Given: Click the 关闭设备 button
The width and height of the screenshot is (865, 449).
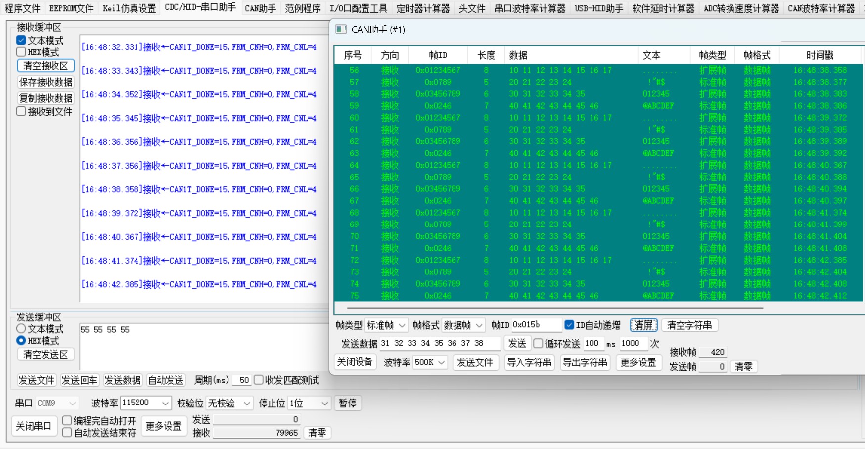Looking at the screenshot, I should 355,362.
